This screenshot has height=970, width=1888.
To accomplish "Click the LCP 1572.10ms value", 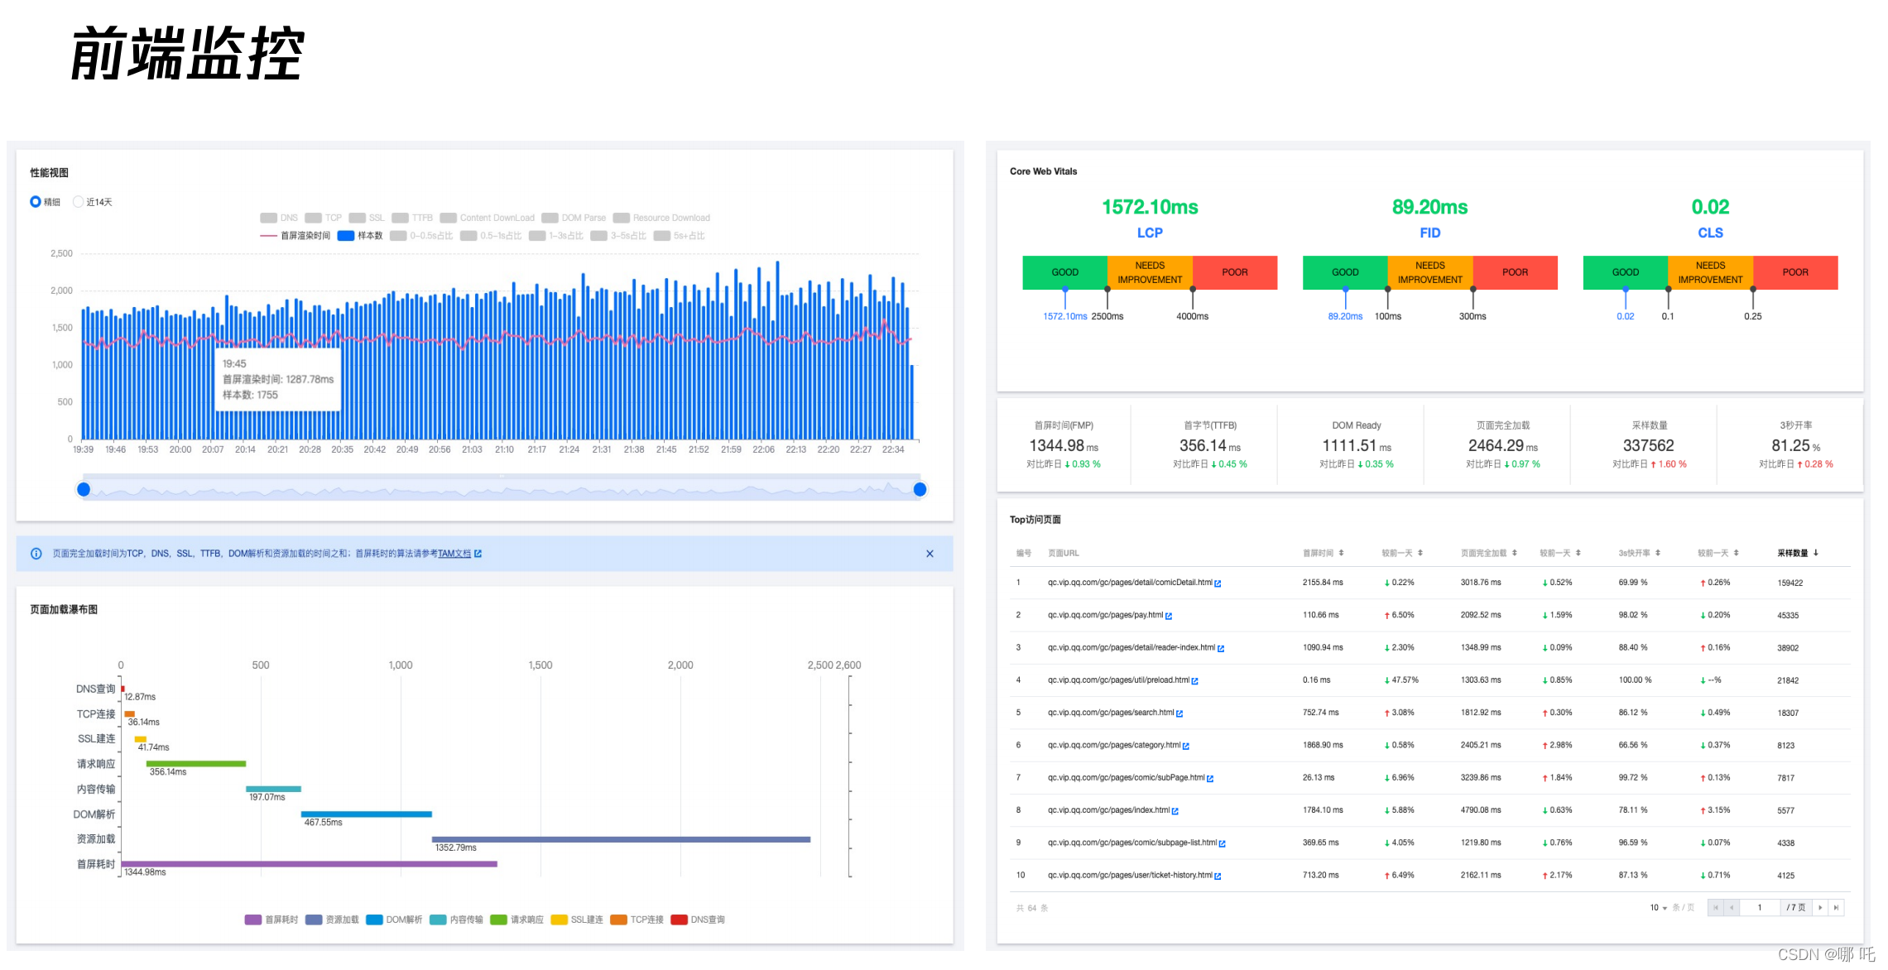I will pos(1150,207).
